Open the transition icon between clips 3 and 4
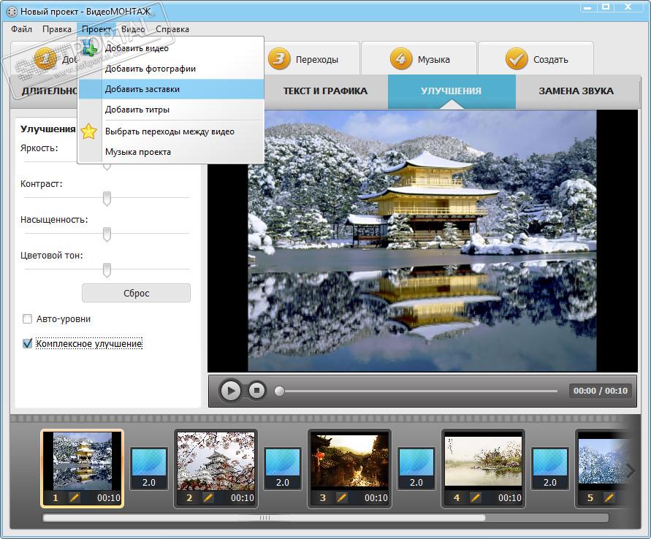This screenshot has width=651, height=539. (416, 467)
